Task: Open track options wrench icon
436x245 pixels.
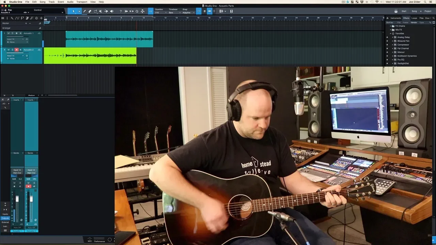Action: [12, 18]
